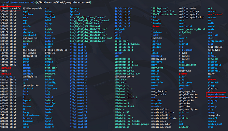Image resolution: width=228 pixels, height=131 pixels.
Task: Select the modules.devname file name
Action: tap(161, 127)
